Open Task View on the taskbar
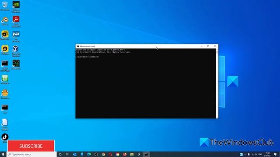The width and height of the screenshot is (280, 157). coord(67,154)
